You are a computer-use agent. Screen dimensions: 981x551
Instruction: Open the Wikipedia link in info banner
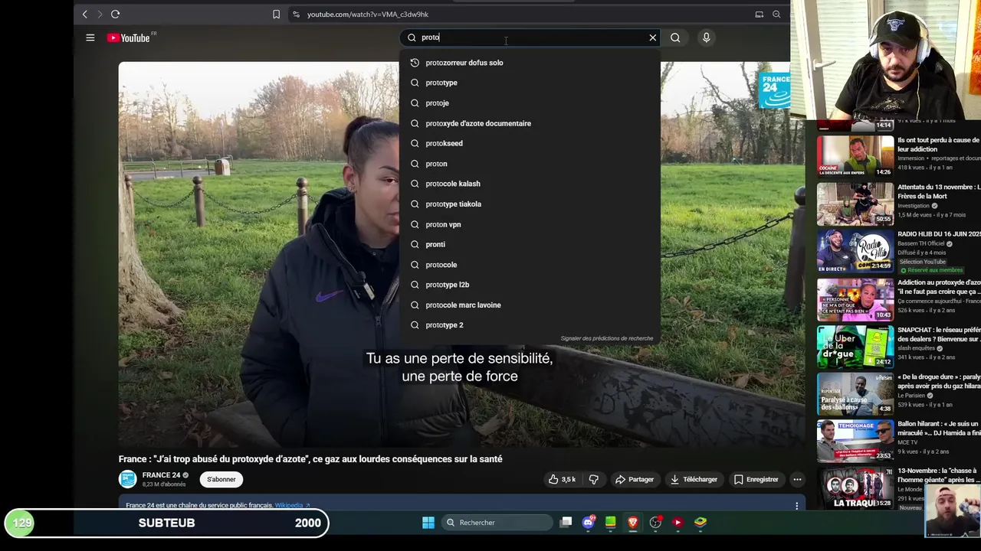pyautogui.click(x=292, y=506)
